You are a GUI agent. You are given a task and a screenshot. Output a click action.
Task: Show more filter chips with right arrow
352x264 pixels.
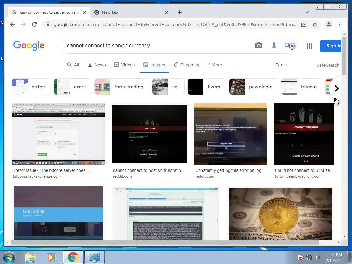[x=336, y=88]
